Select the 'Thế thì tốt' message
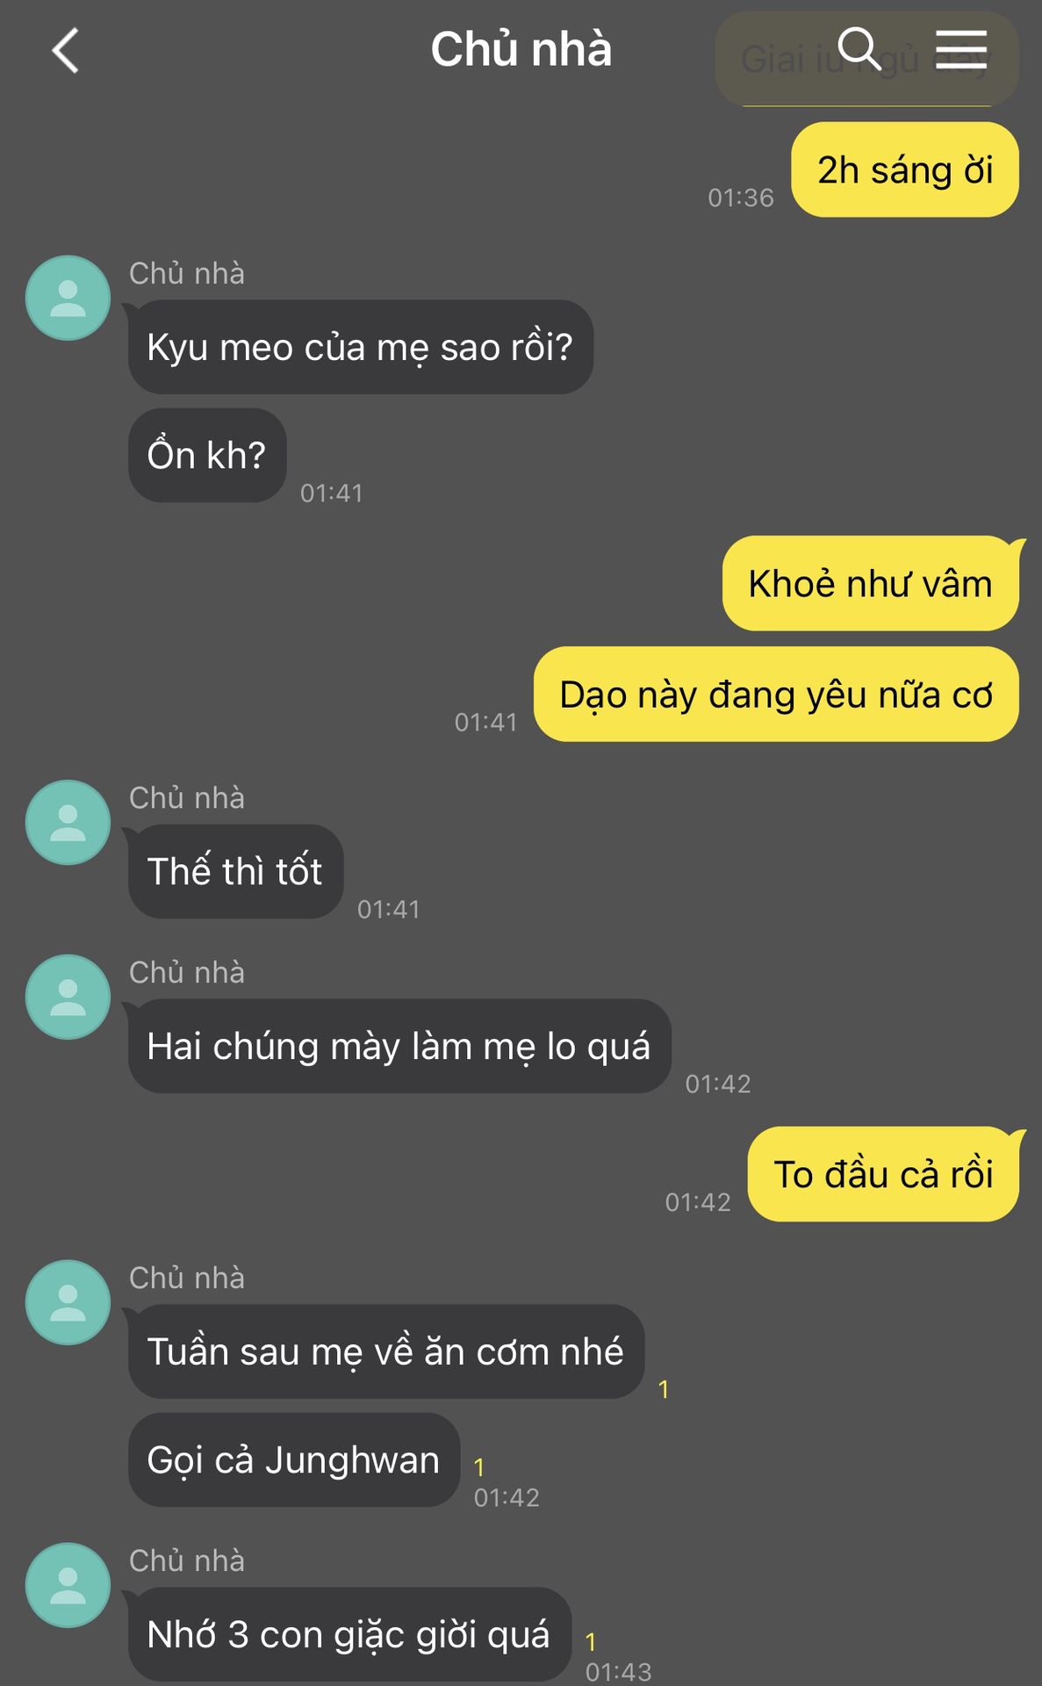1042x1686 pixels. (235, 871)
